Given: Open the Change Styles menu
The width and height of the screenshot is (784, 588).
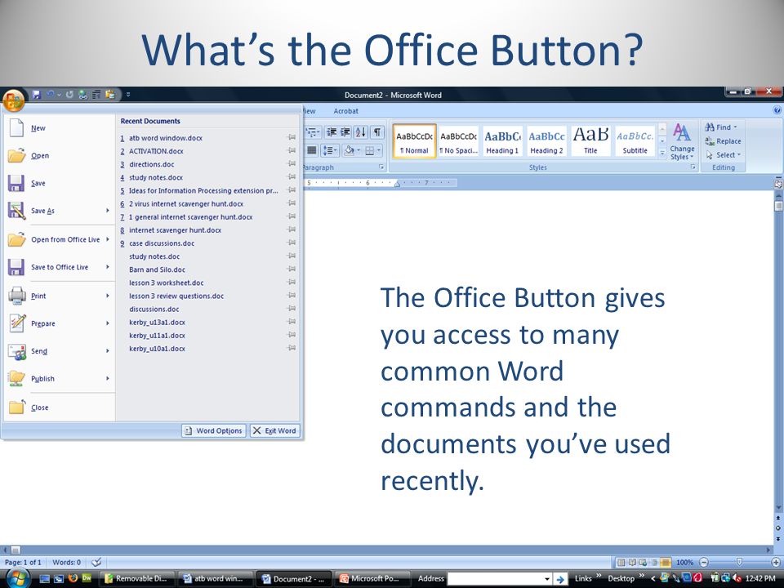Looking at the screenshot, I should tap(682, 142).
